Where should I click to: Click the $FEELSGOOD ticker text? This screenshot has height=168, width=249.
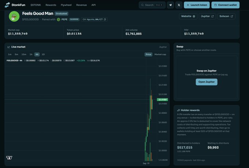coord(30,19)
